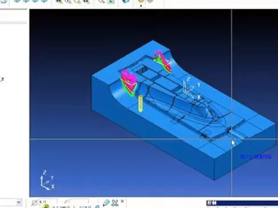Open the bottom-left combo box dropdown arrow
This screenshot has width=278, height=208.
[x=18, y=202]
